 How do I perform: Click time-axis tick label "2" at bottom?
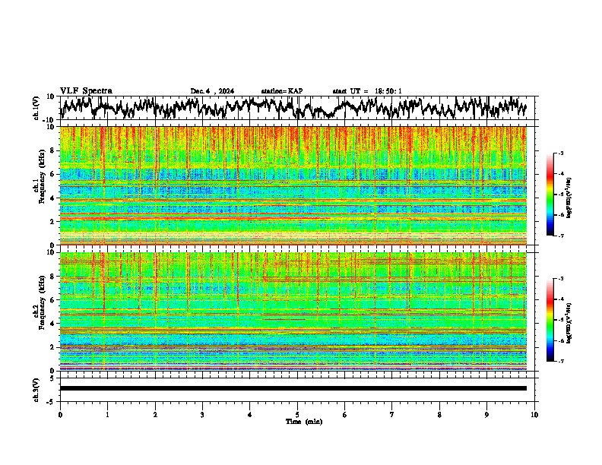[x=155, y=415]
